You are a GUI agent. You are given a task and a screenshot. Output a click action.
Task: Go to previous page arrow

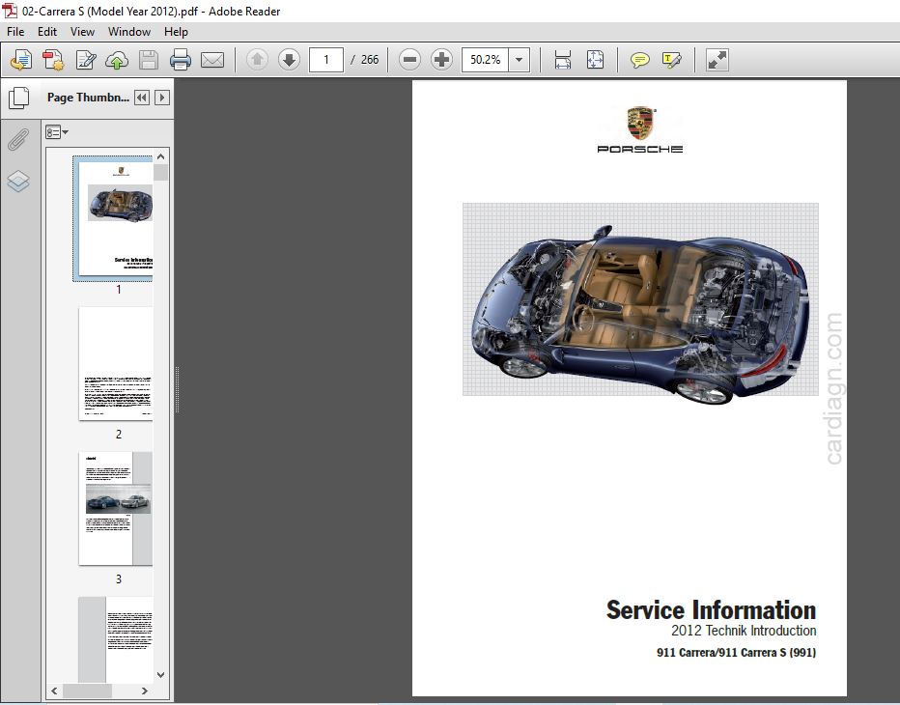(x=257, y=59)
